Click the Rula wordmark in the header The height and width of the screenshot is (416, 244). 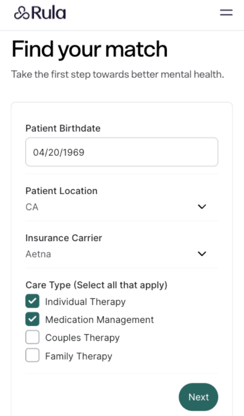pyautogui.click(x=45, y=13)
